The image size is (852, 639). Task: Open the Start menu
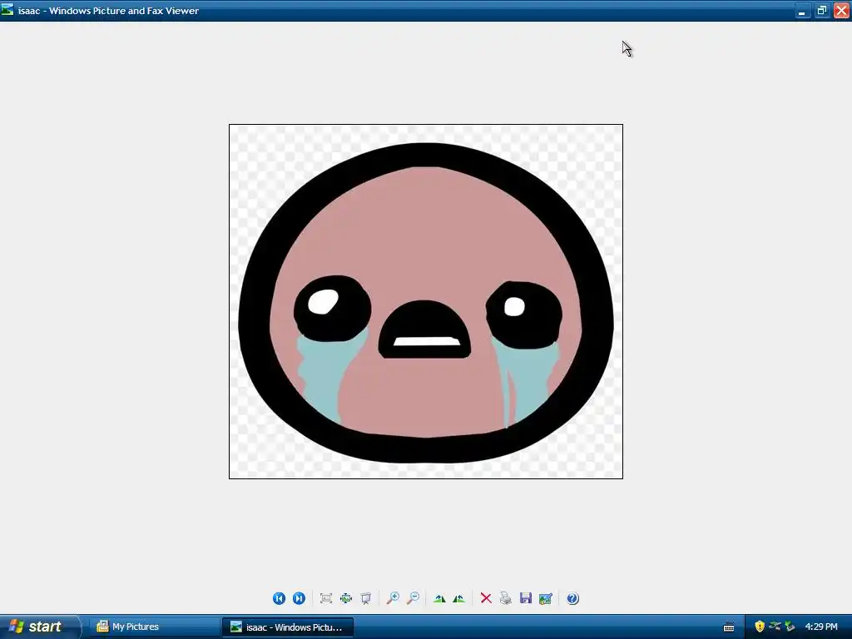pyautogui.click(x=40, y=627)
